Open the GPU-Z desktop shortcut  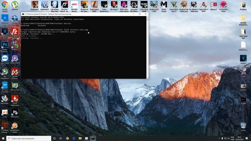tap(15, 86)
